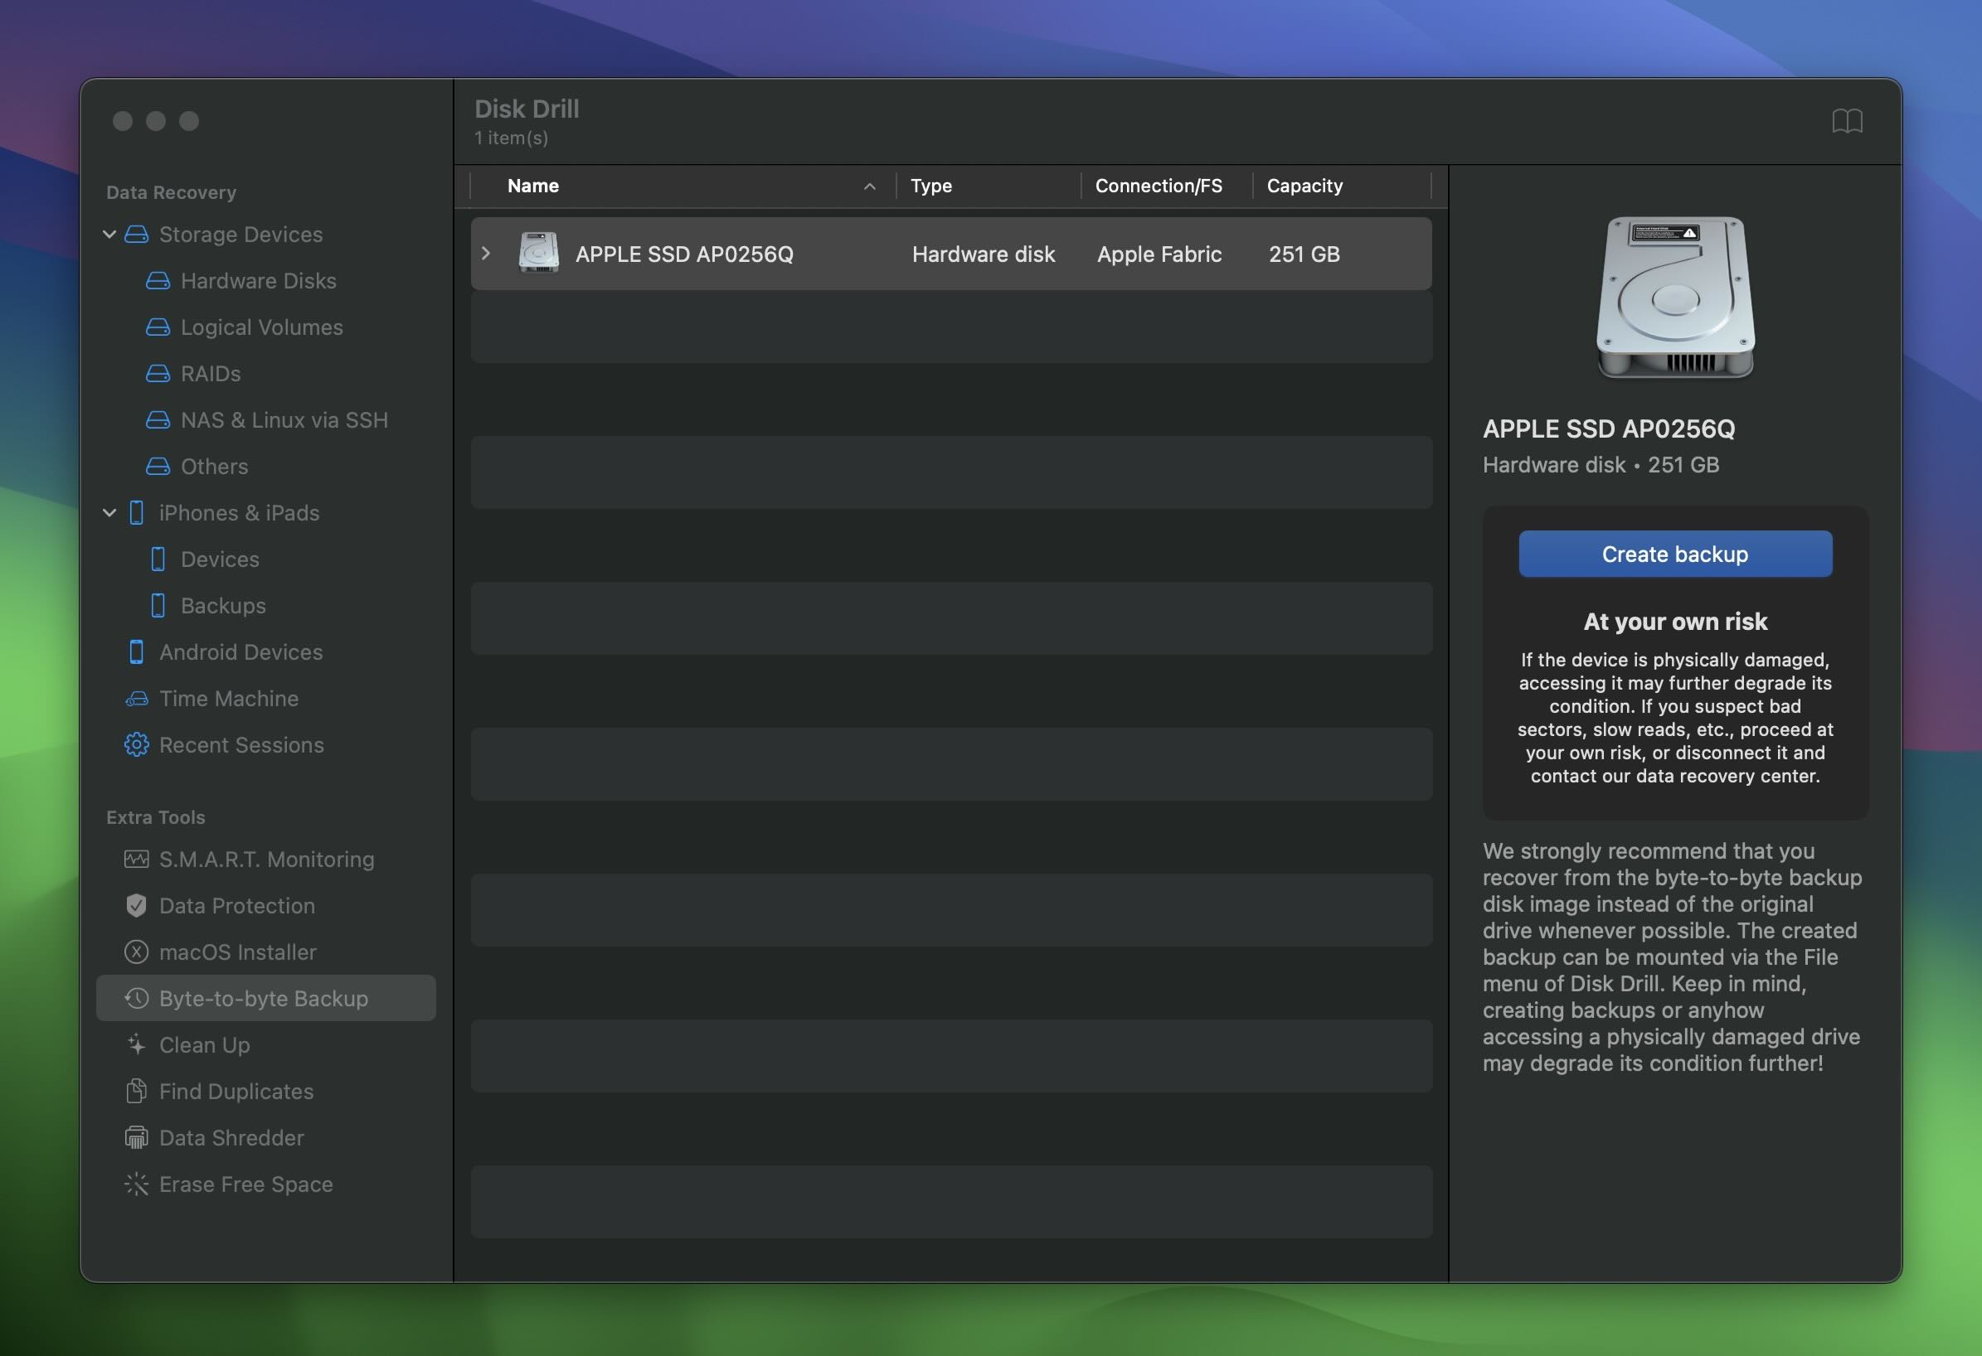The width and height of the screenshot is (1982, 1356).
Task: Open the help book icon in title bar
Action: pos(1848,121)
